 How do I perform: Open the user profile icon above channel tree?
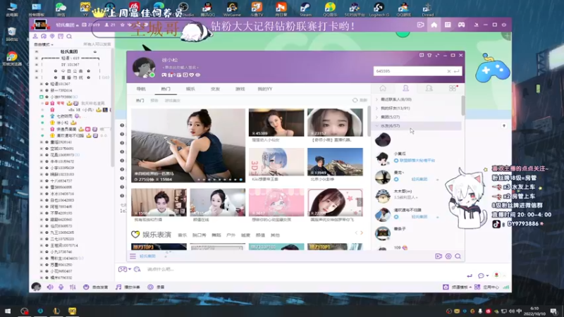(35, 37)
